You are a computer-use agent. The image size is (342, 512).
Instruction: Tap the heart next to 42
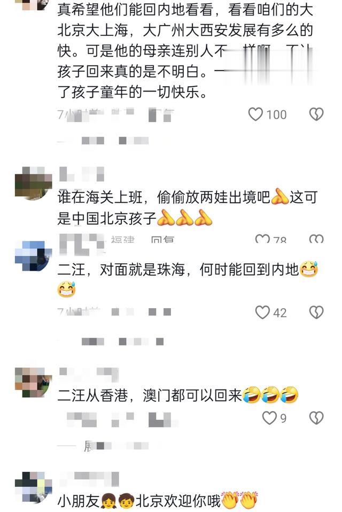coord(262,312)
